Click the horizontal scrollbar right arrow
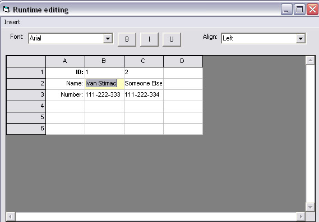Viewport: 319px width, 222px height. point(300,216)
